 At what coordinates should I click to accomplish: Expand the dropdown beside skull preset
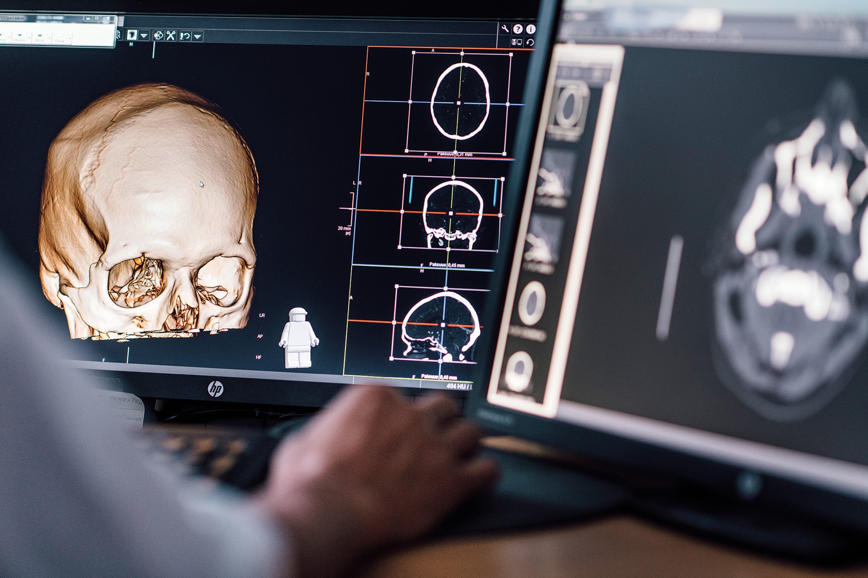coord(144,36)
